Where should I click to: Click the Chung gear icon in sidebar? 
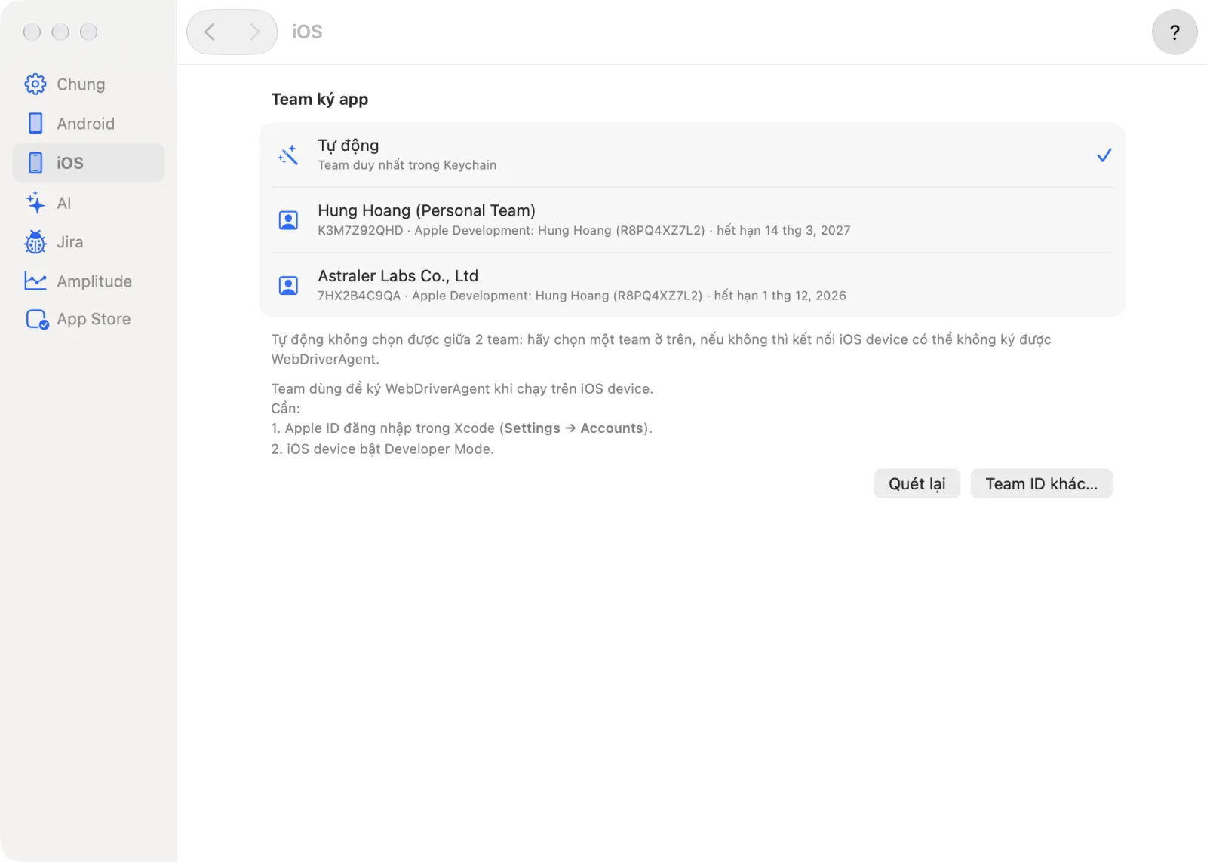pyautogui.click(x=35, y=84)
